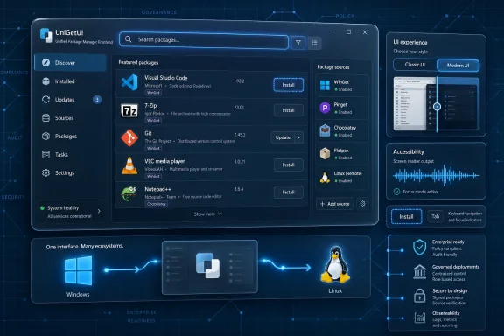The width and height of the screenshot is (504, 336).
Task: Click the search magnifier icon
Action: [x=129, y=39]
